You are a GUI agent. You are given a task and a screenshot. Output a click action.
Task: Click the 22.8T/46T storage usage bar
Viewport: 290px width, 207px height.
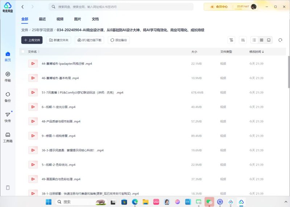[x=243, y=7]
